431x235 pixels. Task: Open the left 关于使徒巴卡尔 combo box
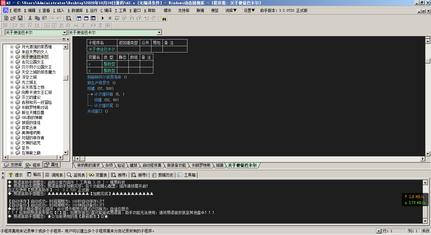64,33
